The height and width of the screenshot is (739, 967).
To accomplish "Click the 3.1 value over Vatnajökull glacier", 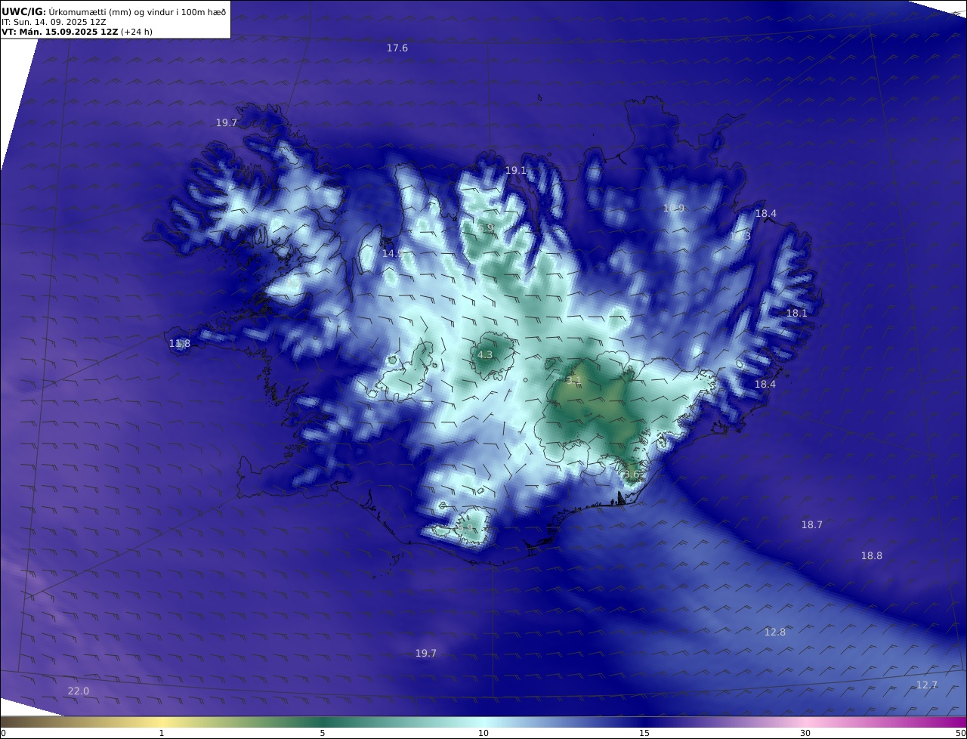I will (573, 381).
